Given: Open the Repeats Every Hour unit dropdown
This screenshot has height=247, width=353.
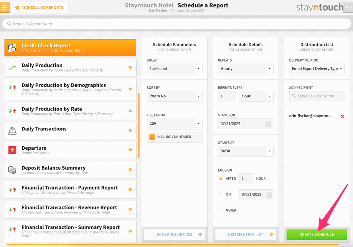Looking at the screenshot, I should 256,96.
